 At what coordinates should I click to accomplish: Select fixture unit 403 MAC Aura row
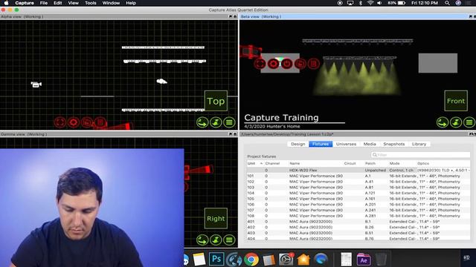click(358, 233)
